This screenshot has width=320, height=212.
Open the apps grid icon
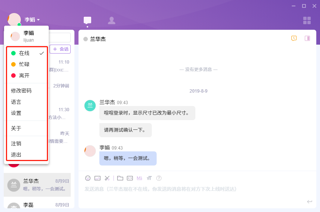(307, 20)
